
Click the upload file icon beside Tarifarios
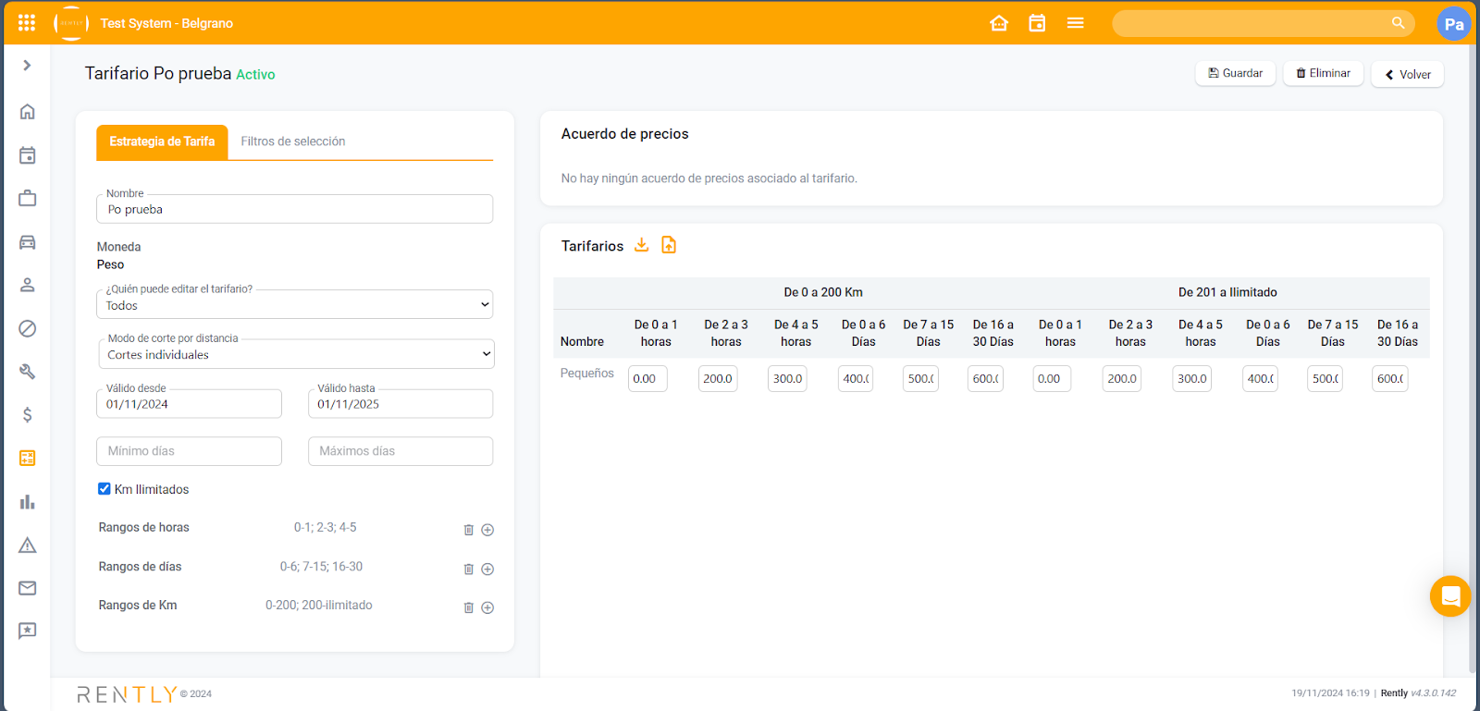tap(669, 245)
